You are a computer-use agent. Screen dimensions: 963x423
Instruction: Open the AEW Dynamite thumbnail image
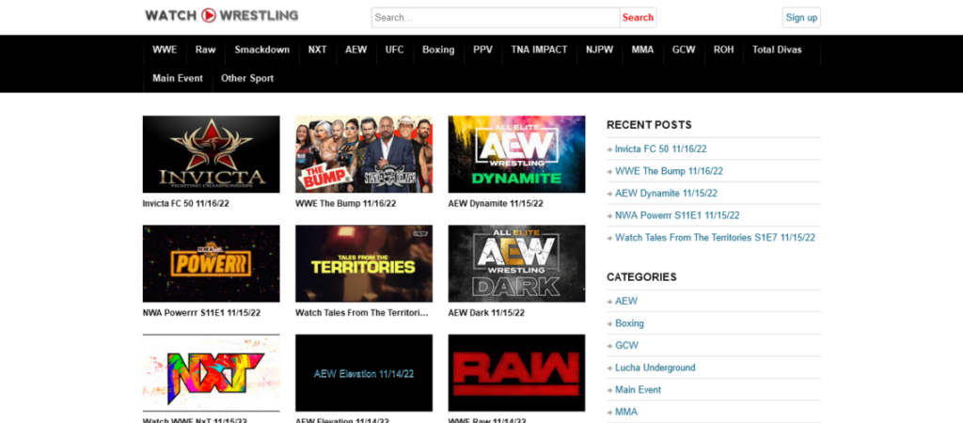click(x=516, y=154)
